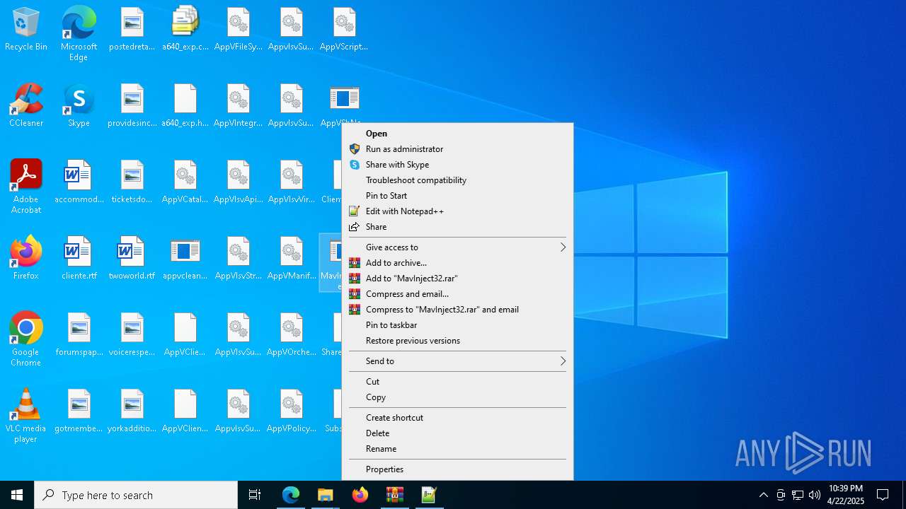The width and height of the screenshot is (906, 509).
Task: Click the taskbar search box
Action: coord(136,495)
